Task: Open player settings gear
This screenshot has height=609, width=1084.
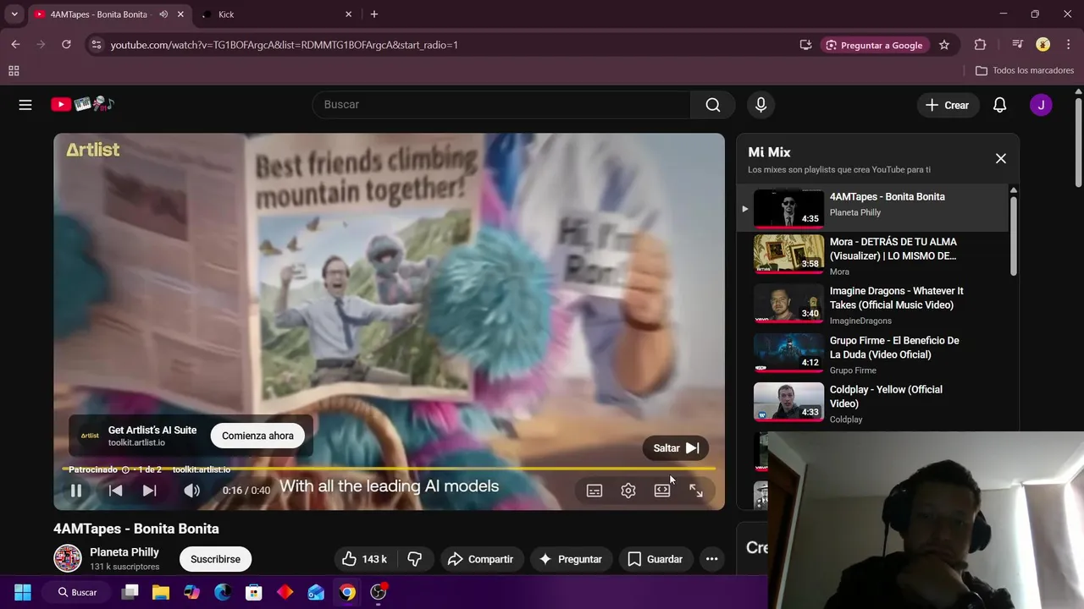Action: tap(628, 491)
